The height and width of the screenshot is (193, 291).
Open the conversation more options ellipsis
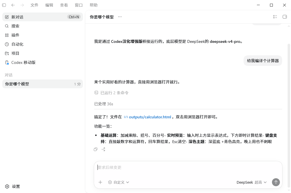[x=120, y=17]
